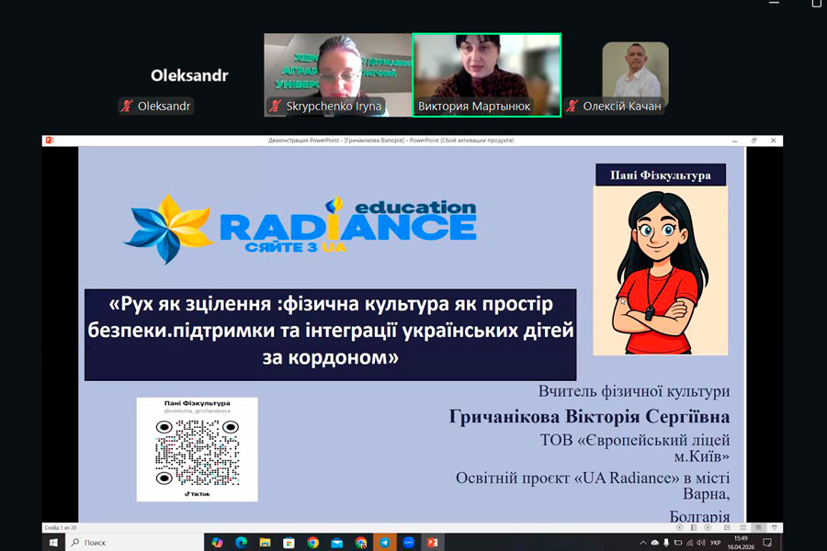Viewport: 827px width, 551px height.
Task: Click muted mic icon beside Oleksandr label
Action: pyautogui.click(x=127, y=106)
